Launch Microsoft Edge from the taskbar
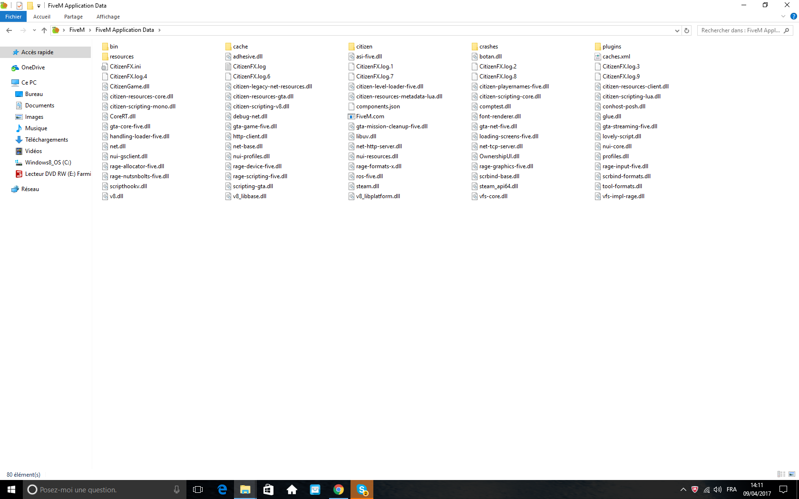This screenshot has width=799, height=499. coord(222,489)
